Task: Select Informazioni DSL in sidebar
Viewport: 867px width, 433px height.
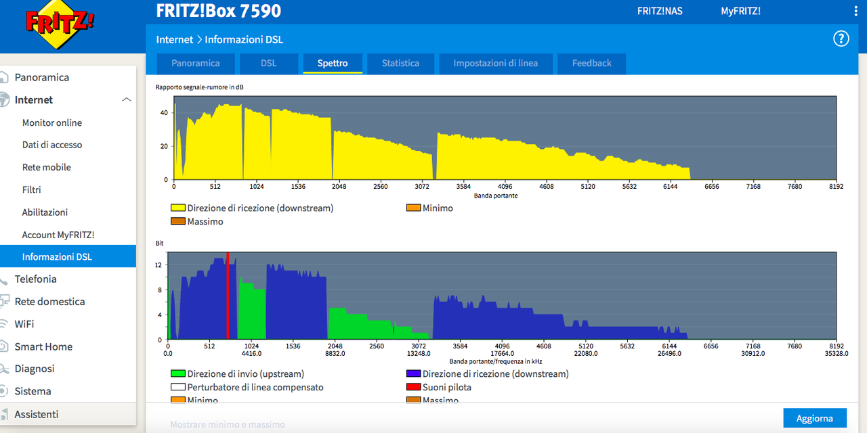Action: click(68, 256)
